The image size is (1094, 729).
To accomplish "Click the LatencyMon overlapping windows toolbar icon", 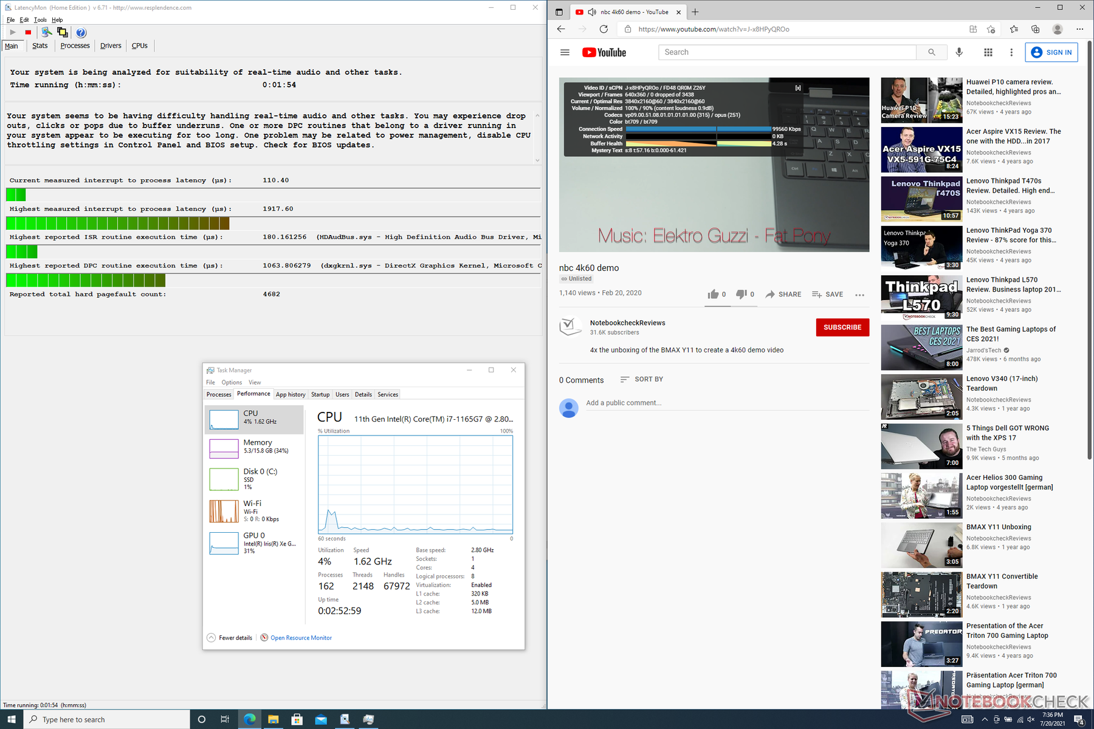I will tap(62, 32).
